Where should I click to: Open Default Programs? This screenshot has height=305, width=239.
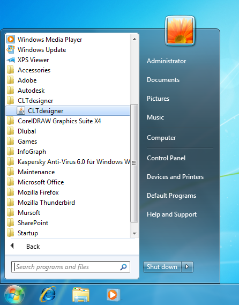pos(171,196)
